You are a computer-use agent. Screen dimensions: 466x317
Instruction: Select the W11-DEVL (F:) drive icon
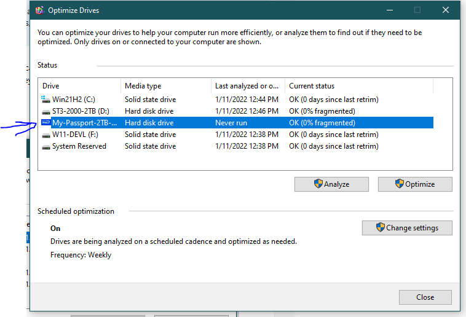click(45, 135)
